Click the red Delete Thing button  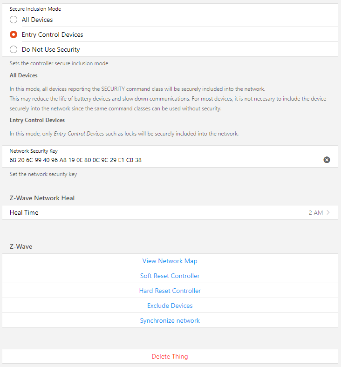(170, 356)
